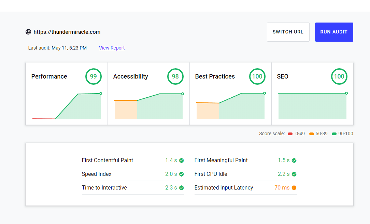Click orange info icon for Estimated Input Latency

tap(294, 188)
